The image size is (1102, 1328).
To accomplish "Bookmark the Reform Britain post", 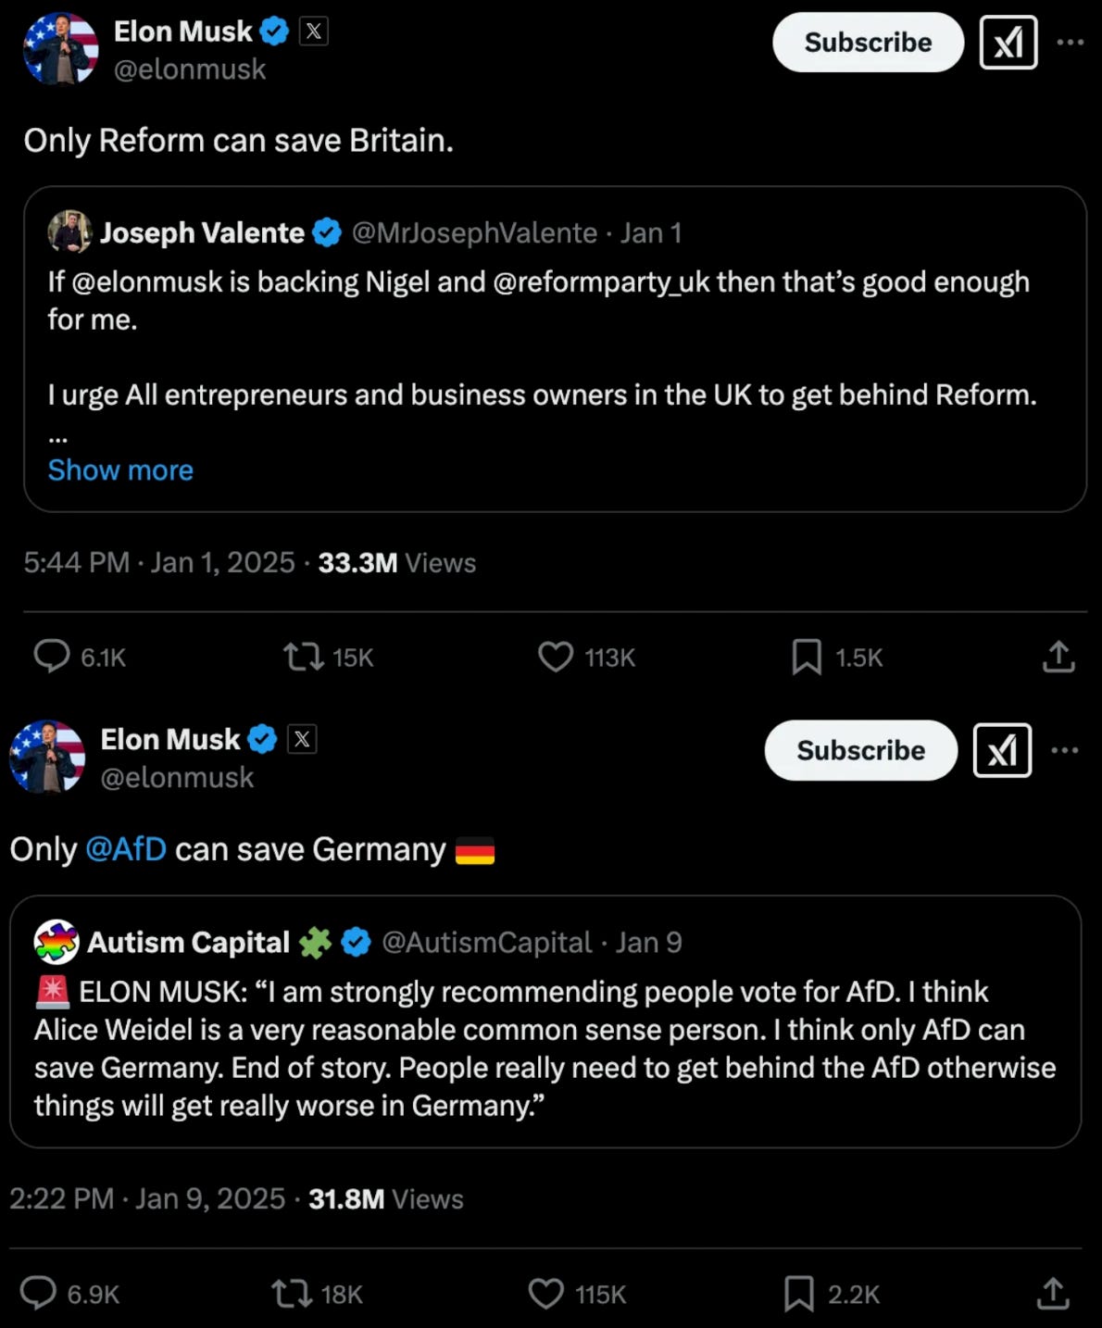I will click(807, 658).
